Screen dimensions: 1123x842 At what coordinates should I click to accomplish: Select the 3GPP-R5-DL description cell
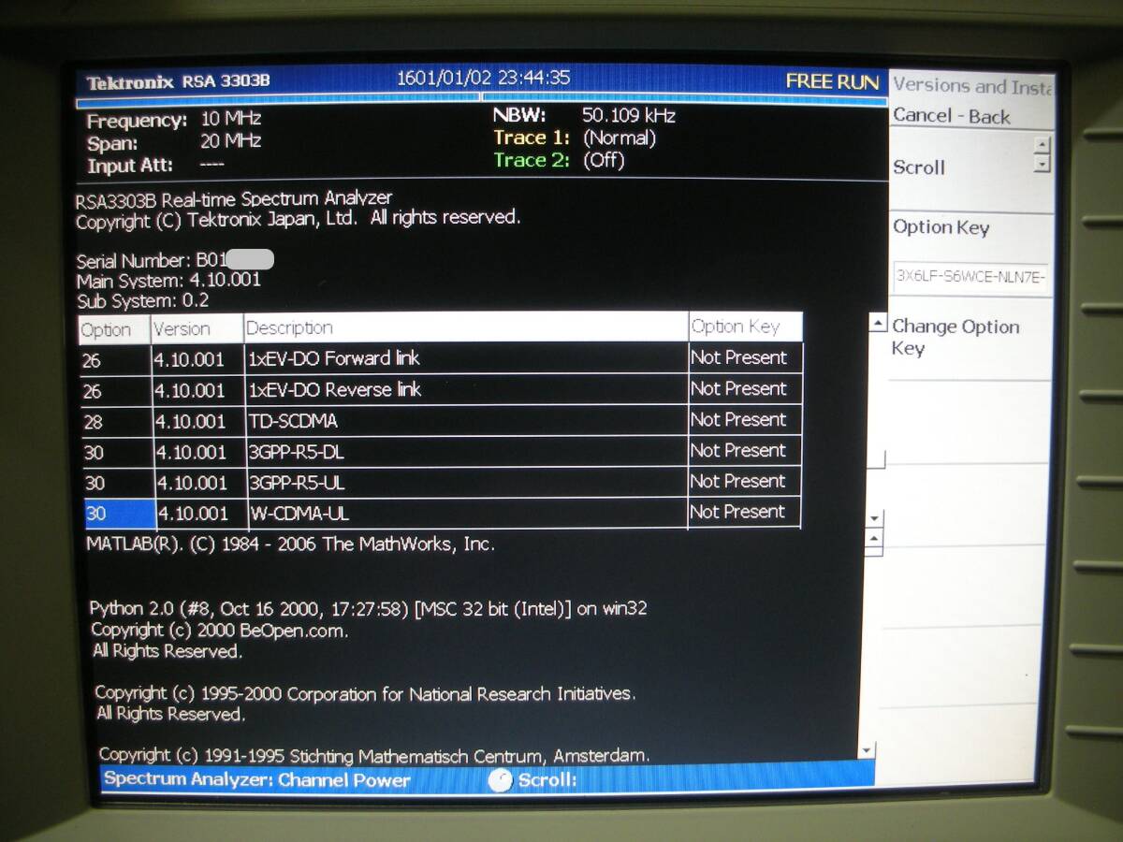pos(466,452)
